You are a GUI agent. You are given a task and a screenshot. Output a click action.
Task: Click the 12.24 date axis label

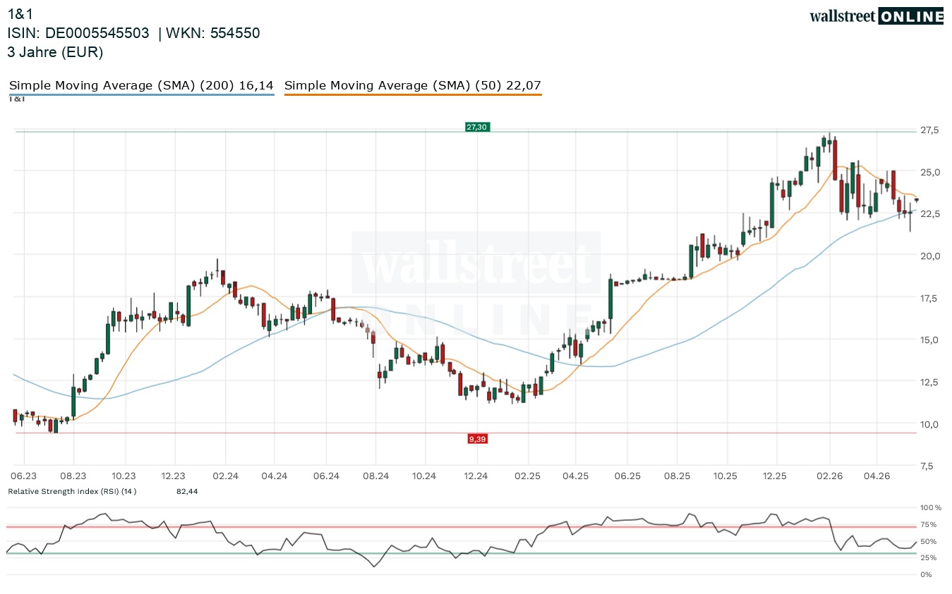(x=476, y=476)
